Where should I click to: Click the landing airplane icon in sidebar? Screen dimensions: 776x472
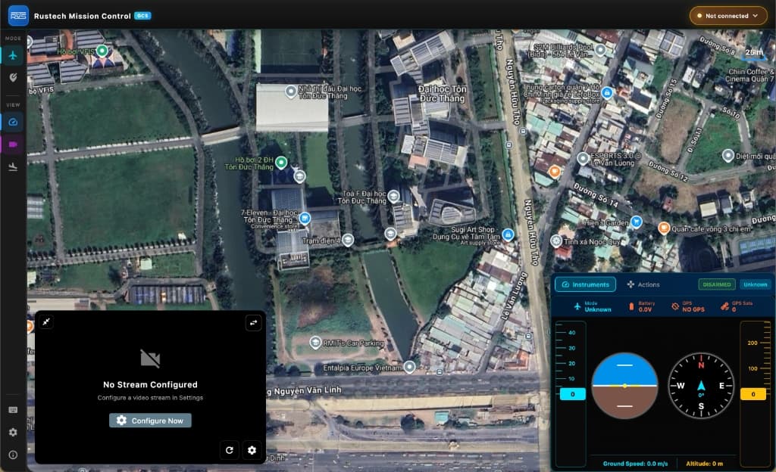13,166
